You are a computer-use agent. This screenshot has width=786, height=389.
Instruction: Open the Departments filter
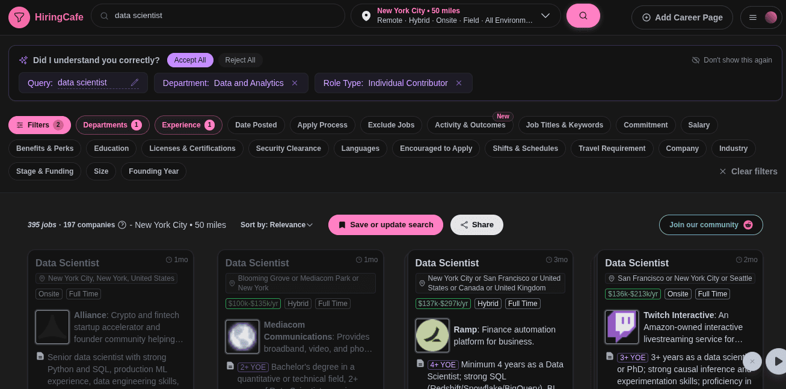point(112,125)
